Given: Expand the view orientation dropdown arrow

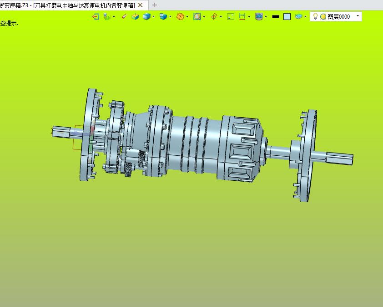Looking at the screenshot, I should (x=170, y=17).
